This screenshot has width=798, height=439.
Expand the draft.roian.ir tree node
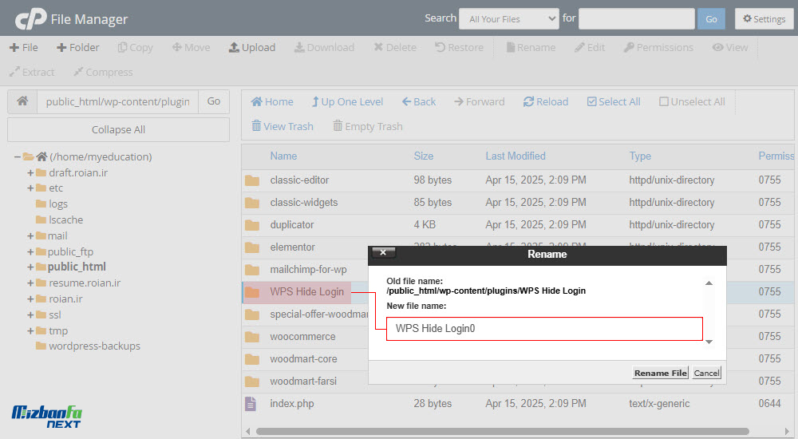tap(31, 172)
